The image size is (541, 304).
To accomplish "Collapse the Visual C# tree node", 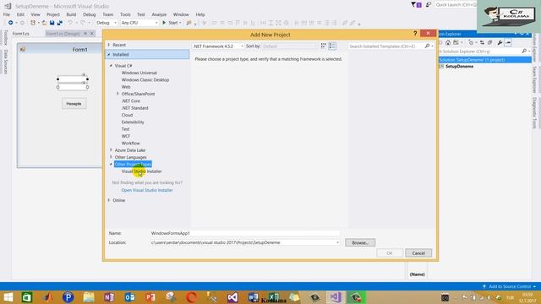I will 111,66.
